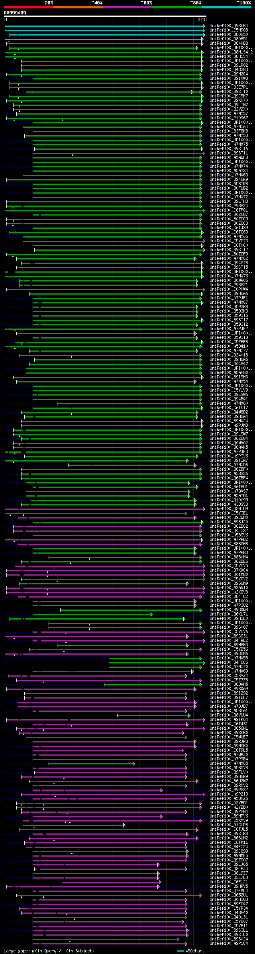Click the UniRef100_B3F8K8 entry

(229, 131)
